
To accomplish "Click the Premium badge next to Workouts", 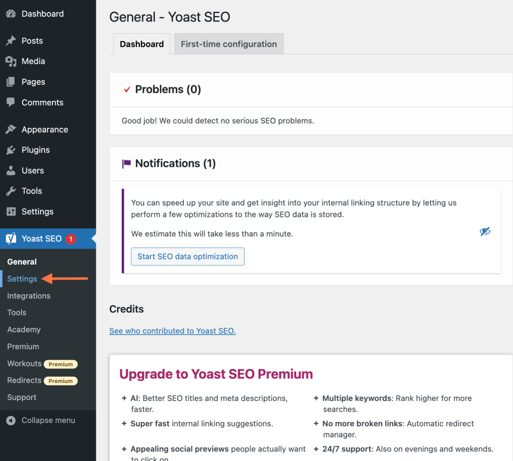I will 61,364.
